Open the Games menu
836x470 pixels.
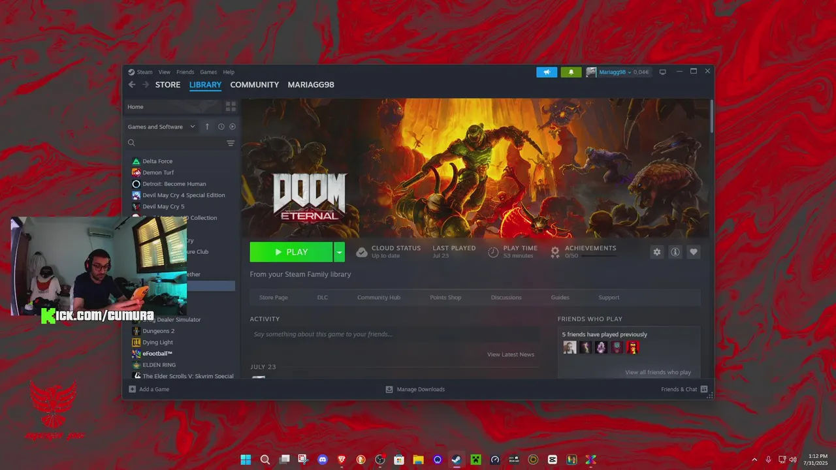point(208,72)
